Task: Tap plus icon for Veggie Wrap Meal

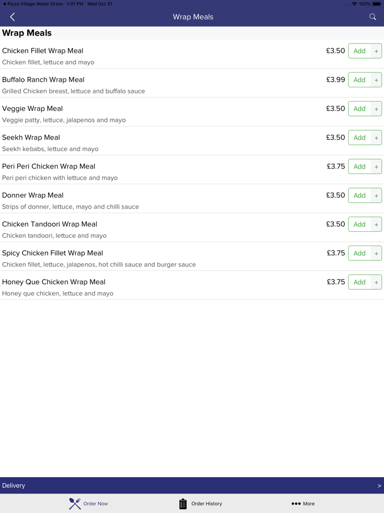Action: coord(376,109)
